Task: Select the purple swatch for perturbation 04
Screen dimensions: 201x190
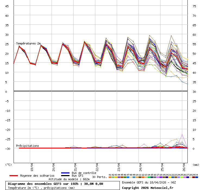Action: (x=119, y=177)
